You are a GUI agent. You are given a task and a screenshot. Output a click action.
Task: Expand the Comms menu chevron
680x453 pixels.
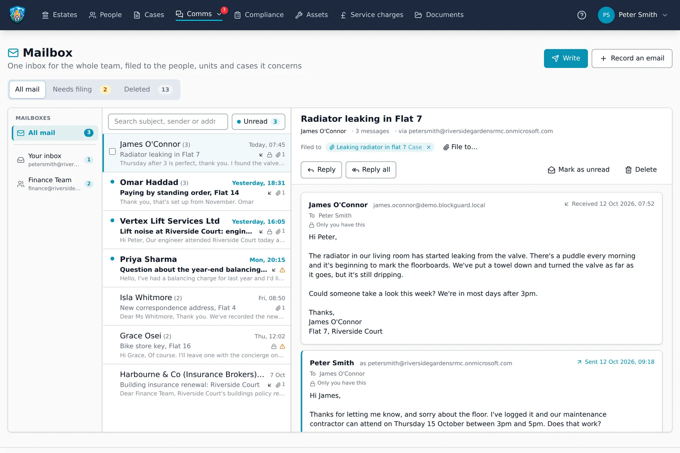[219, 15]
